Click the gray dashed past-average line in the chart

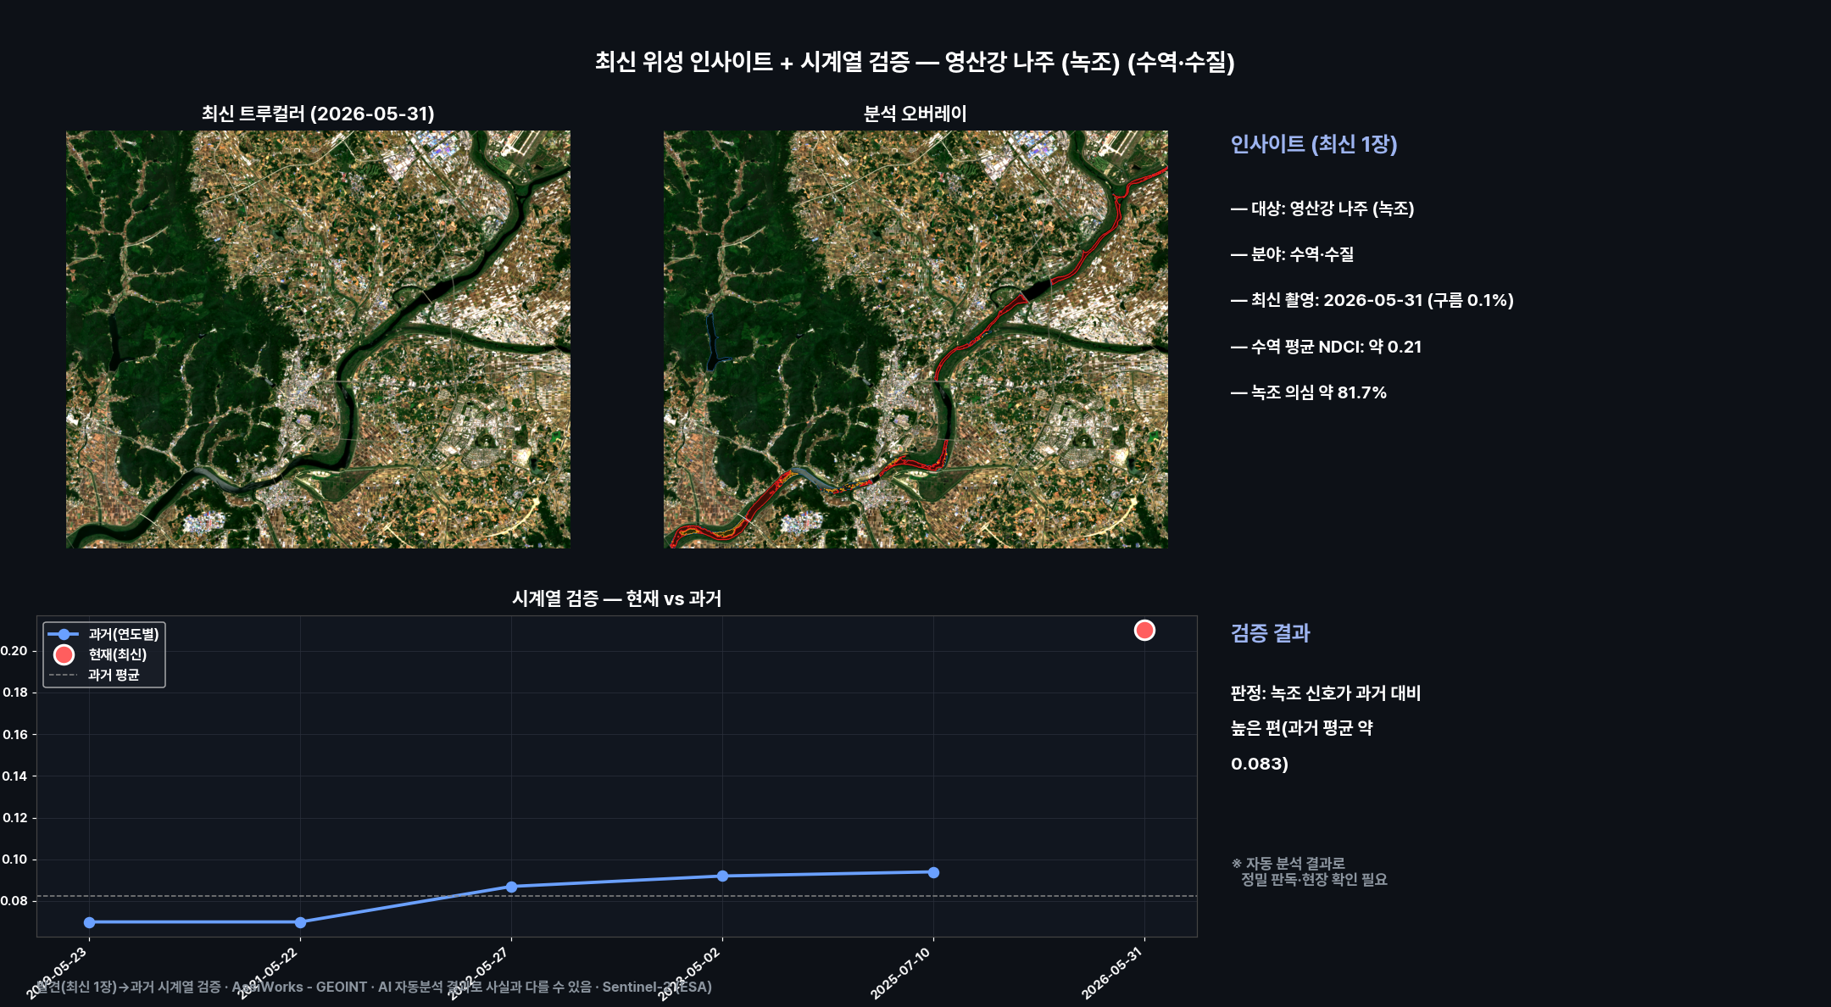pyautogui.click(x=617, y=896)
